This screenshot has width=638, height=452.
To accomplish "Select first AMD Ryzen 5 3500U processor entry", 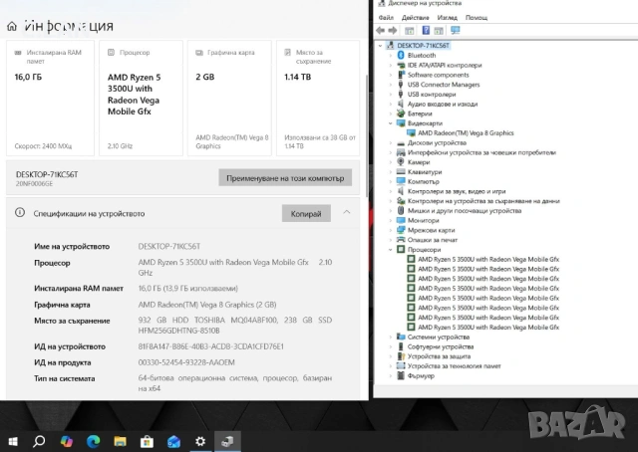I will [488, 259].
